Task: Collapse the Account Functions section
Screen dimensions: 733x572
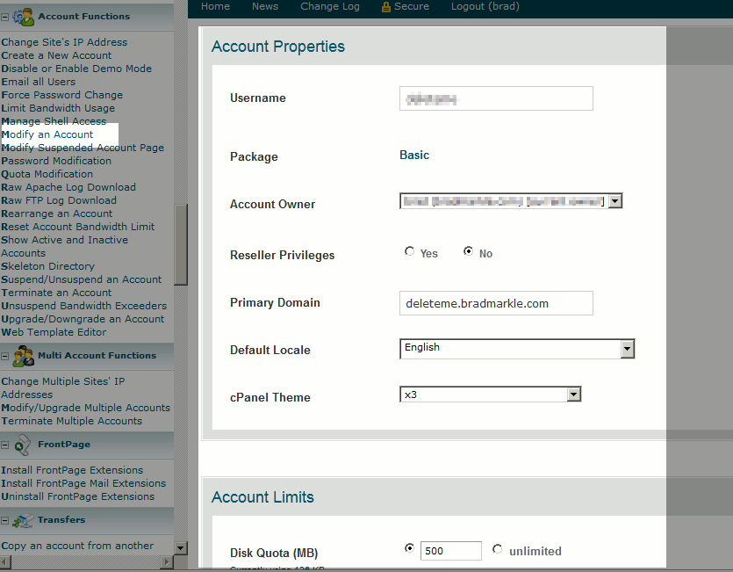Action: 4,17
